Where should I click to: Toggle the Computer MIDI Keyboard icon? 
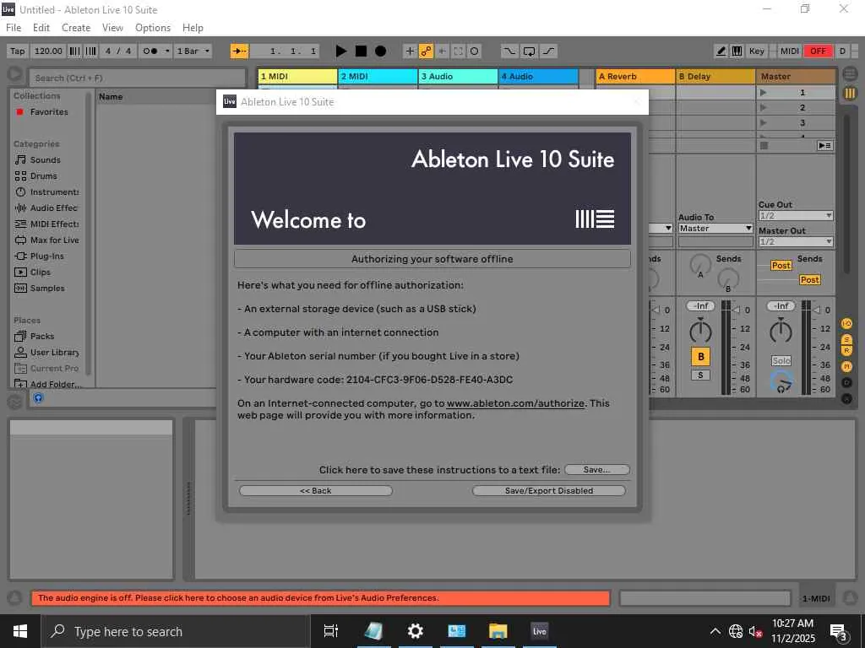point(737,51)
